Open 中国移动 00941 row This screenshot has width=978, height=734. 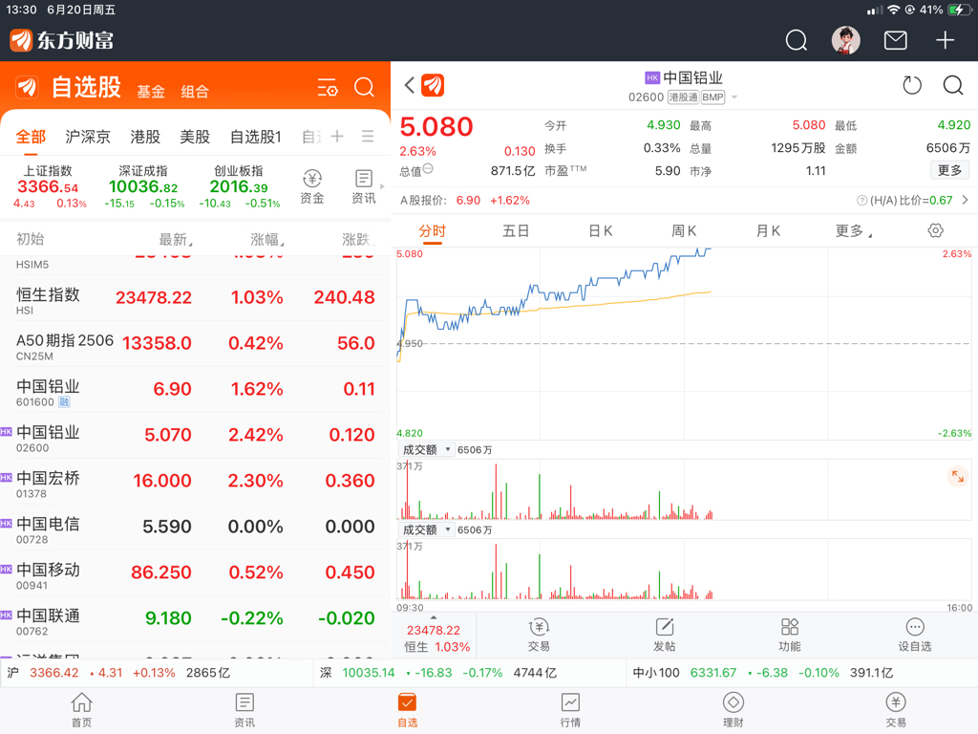(x=195, y=573)
